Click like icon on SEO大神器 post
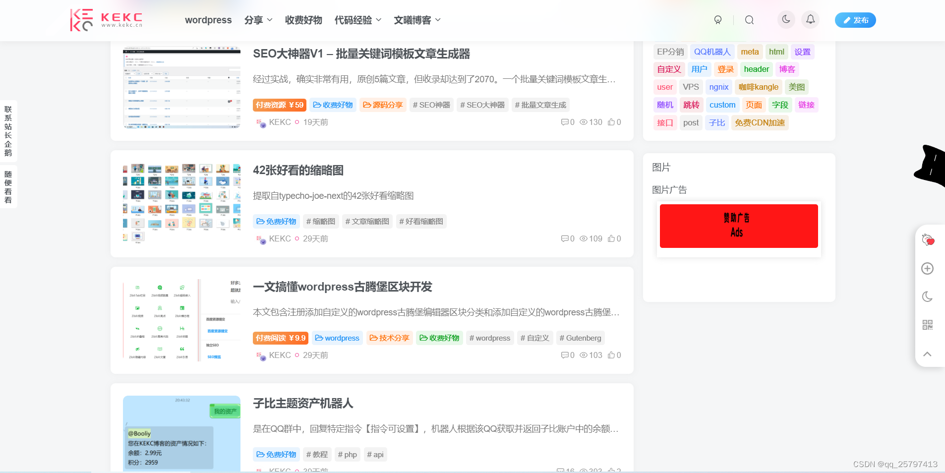This screenshot has height=473, width=945. [x=611, y=122]
